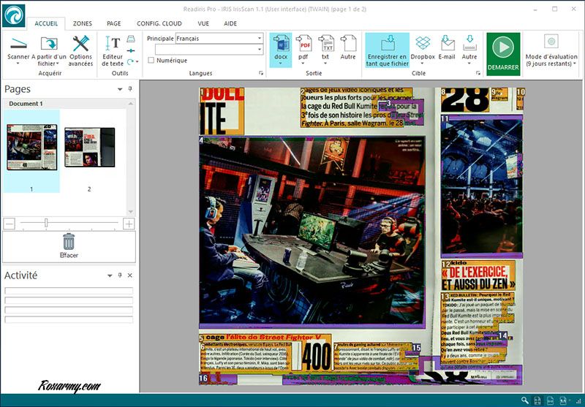The image size is (585, 407).
Task: Click the Effacer trash icon
Action: [69, 242]
